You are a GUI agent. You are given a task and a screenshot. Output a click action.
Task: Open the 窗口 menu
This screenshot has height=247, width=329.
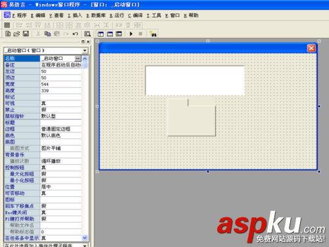click(172, 15)
